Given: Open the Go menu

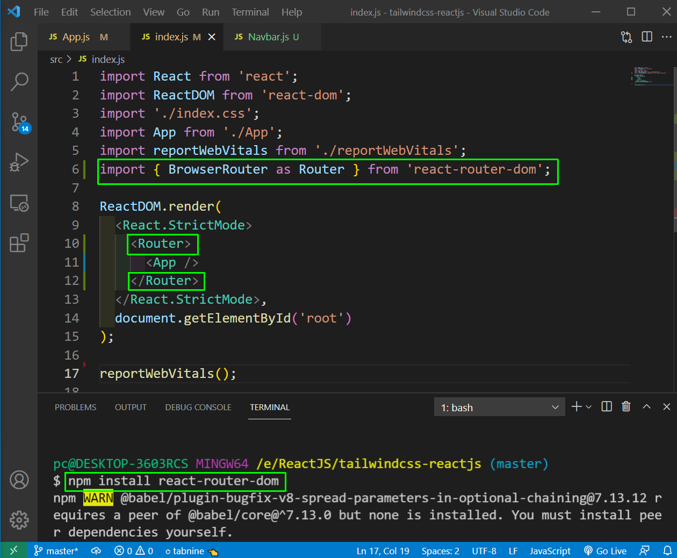Looking at the screenshot, I should [x=183, y=12].
